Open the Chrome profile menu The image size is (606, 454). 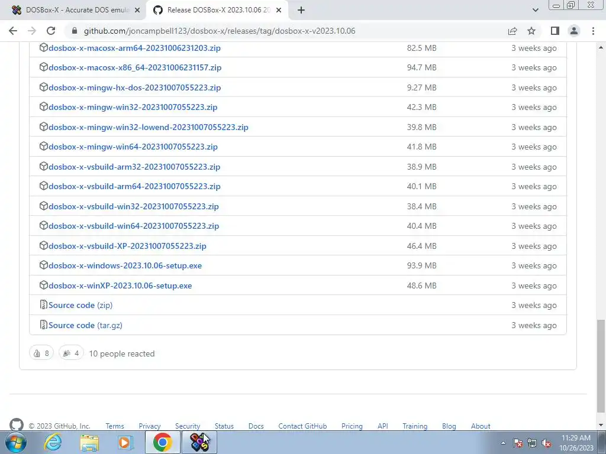[574, 31]
